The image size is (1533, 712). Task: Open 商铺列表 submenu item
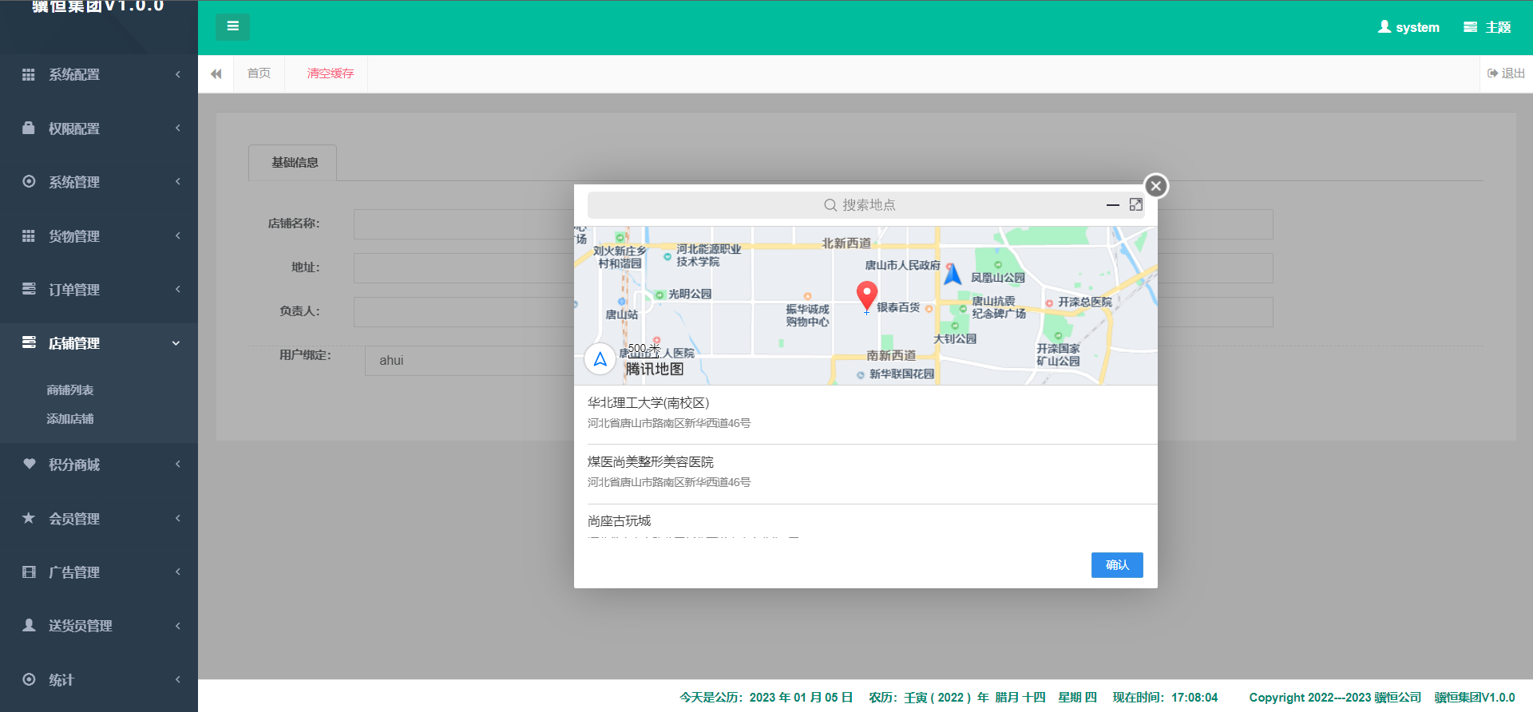click(70, 390)
